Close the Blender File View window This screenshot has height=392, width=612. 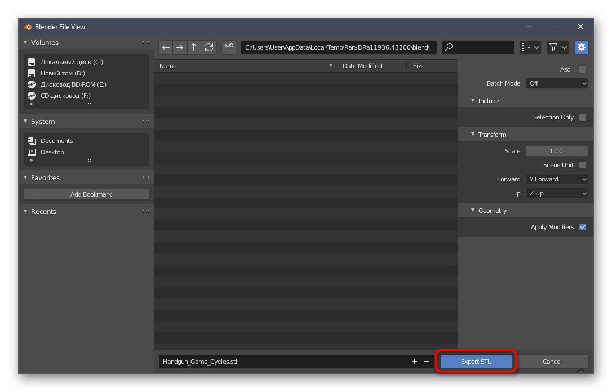tap(580, 26)
